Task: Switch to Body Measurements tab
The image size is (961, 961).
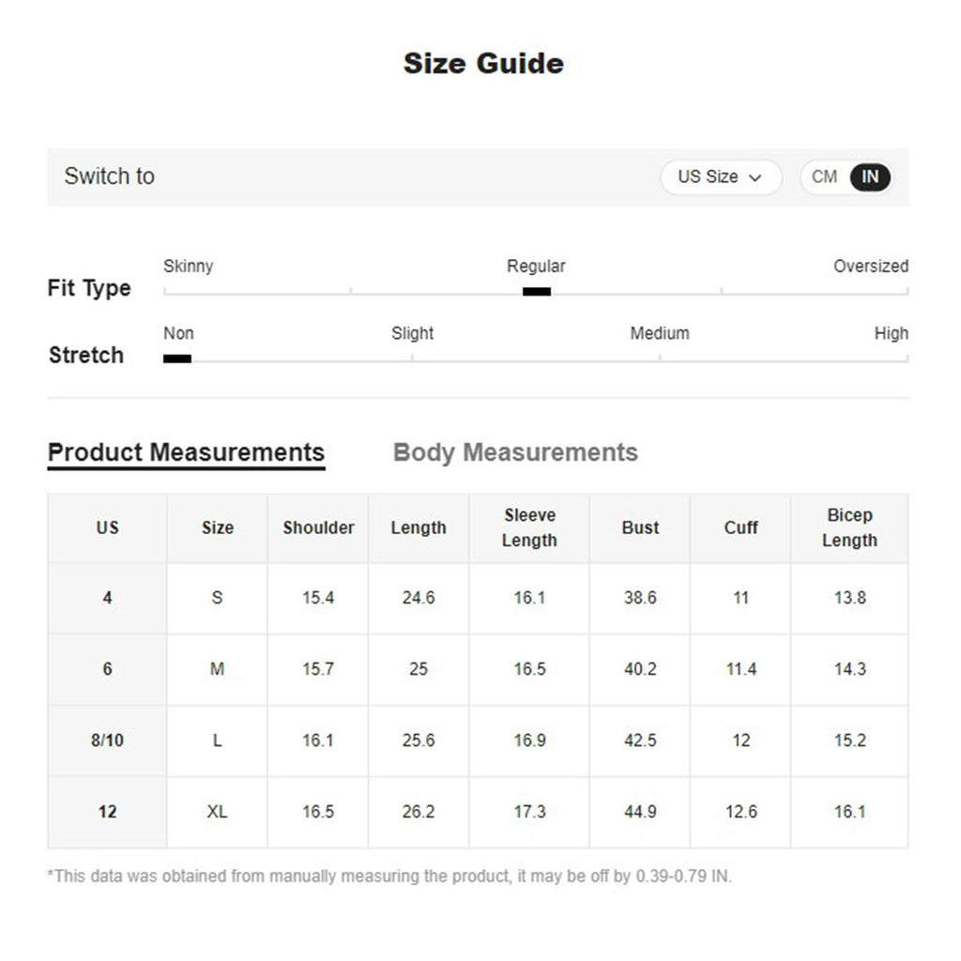Action: (515, 452)
